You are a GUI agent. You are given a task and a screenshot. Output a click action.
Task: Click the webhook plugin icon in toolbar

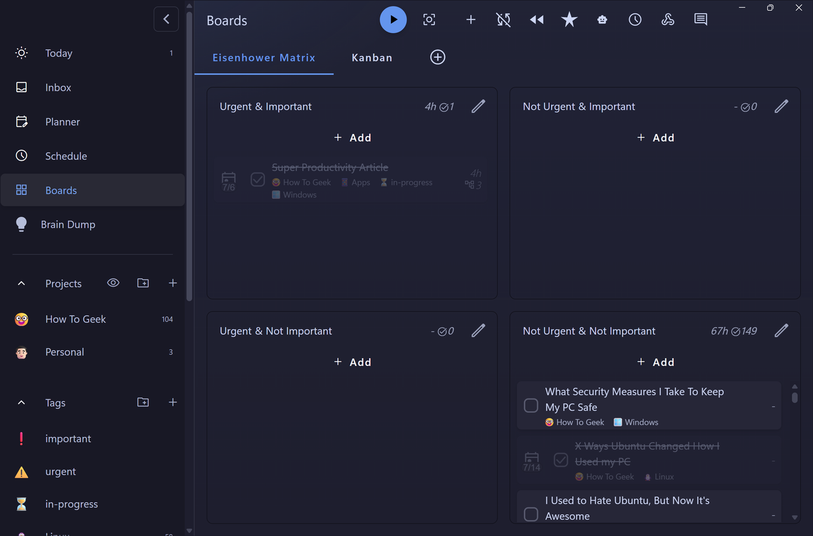tap(668, 20)
